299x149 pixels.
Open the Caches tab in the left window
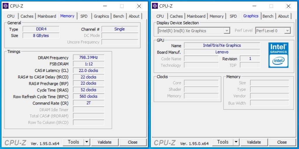27,16
